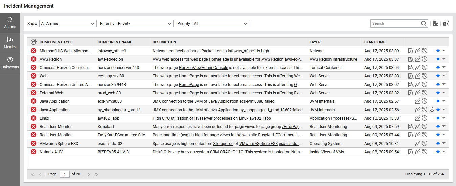Click the search magnifier icon
456x186 pixels.
pos(424,24)
